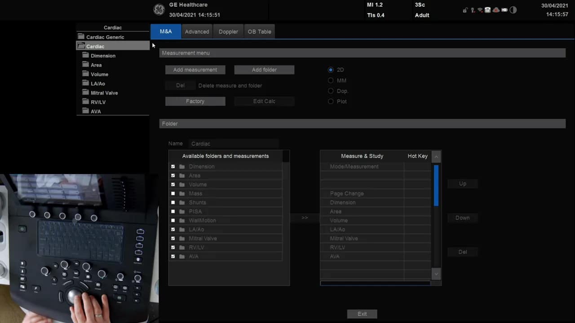Click the half-circle contrast icon
Image resolution: width=575 pixels, height=323 pixels.
(x=513, y=10)
